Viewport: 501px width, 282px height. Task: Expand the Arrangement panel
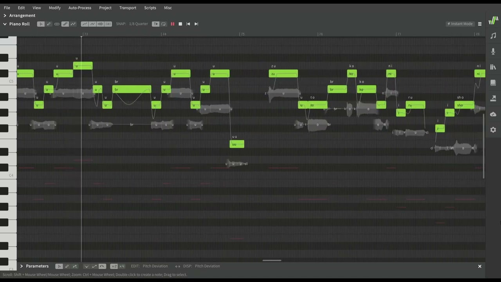click(x=5, y=16)
